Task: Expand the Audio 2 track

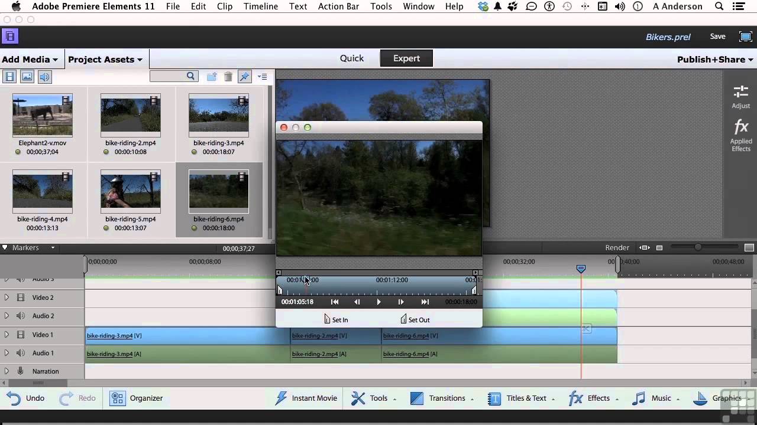Action: click(7, 316)
